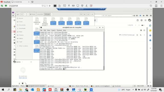The width and height of the screenshot is (164, 92).
Task: Open View menu in terminal window
Action: 48,30
